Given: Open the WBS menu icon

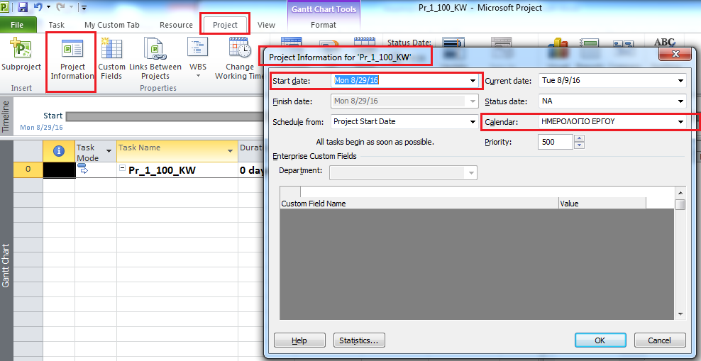Looking at the screenshot, I should 198,48.
